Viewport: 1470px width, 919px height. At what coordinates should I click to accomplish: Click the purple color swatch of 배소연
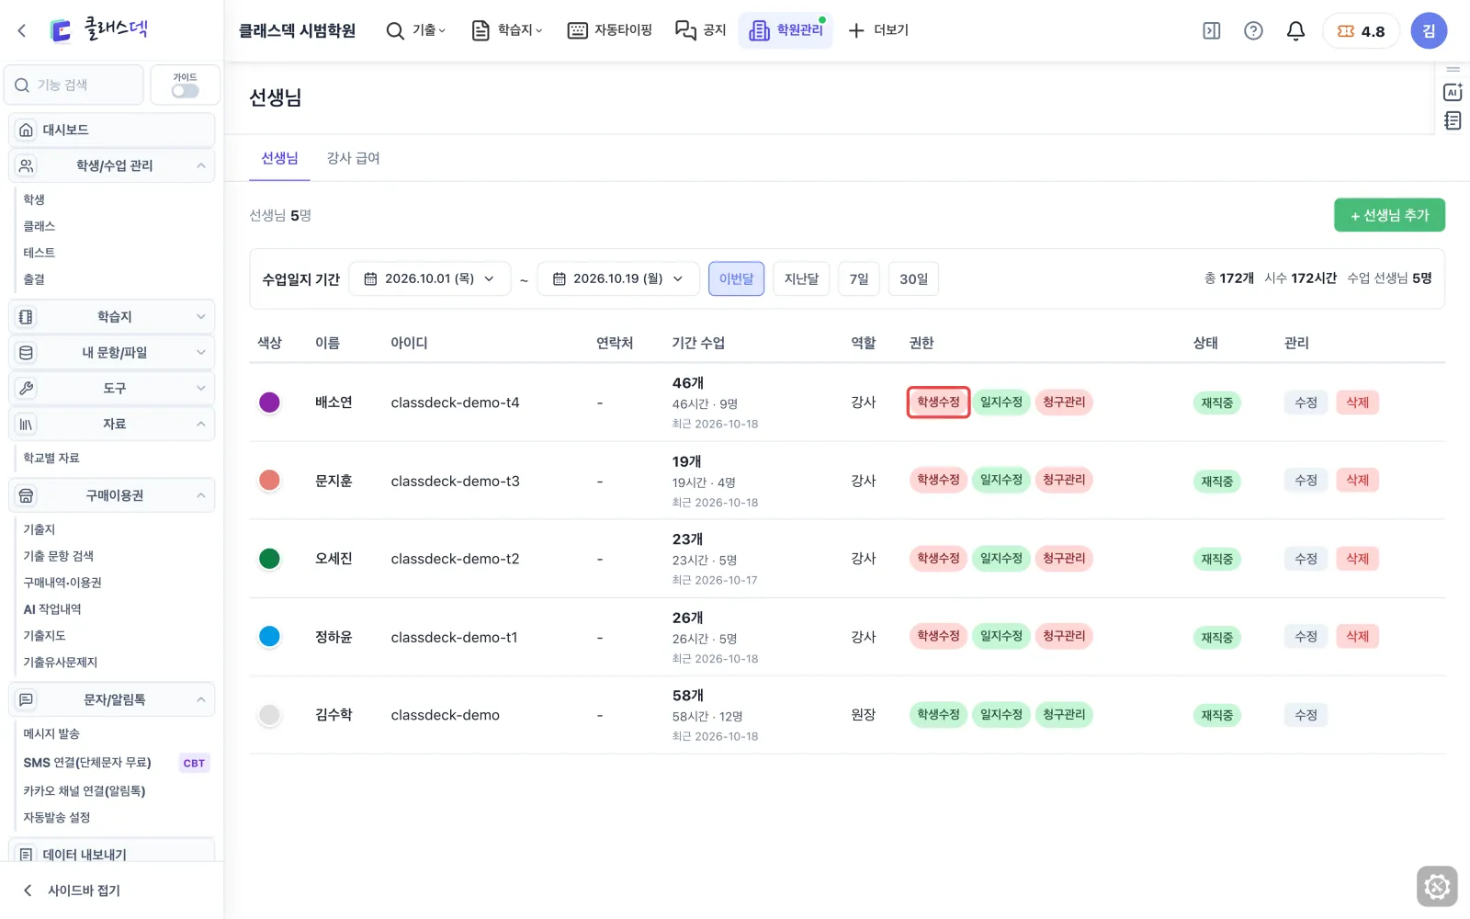click(x=269, y=403)
